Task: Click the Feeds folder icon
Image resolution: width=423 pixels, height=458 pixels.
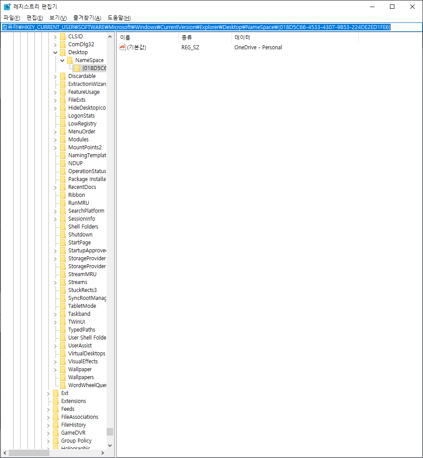Action: [56, 409]
